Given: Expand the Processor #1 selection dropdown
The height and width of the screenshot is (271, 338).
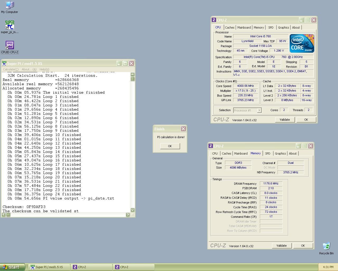Looking at the screenshot, I should [259, 110].
